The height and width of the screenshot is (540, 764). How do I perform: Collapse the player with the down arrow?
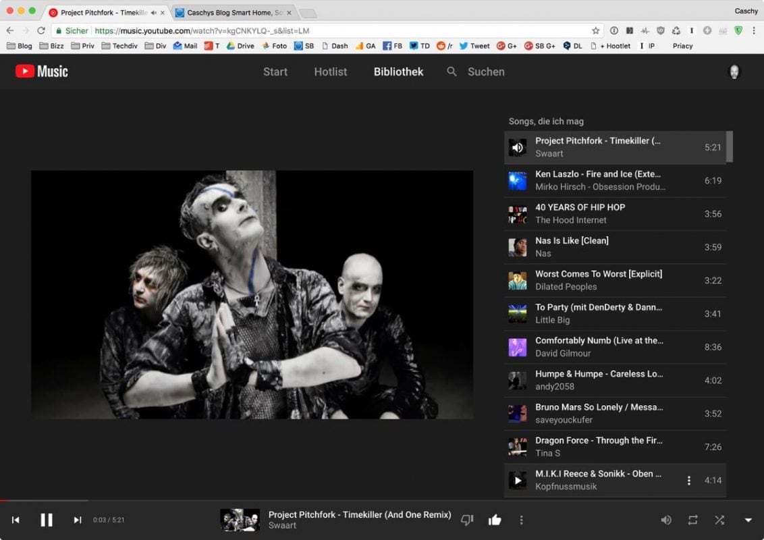[748, 520]
